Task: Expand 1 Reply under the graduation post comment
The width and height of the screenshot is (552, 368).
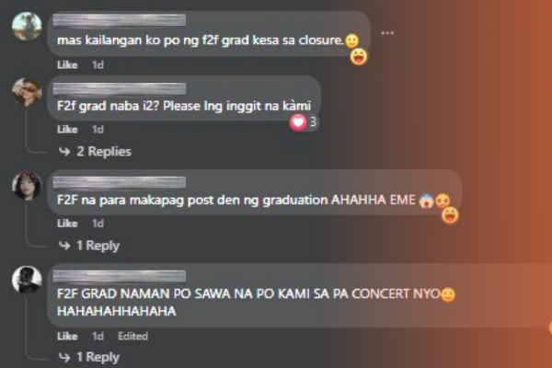Action: [89, 246]
